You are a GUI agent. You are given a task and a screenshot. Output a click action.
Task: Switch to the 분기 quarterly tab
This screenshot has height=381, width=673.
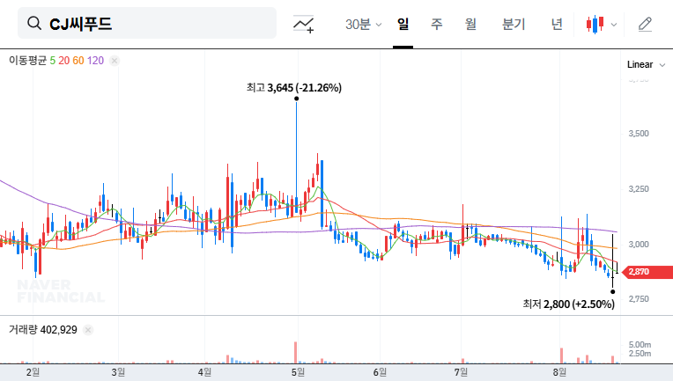pyautogui.click(x=514, y=24)
